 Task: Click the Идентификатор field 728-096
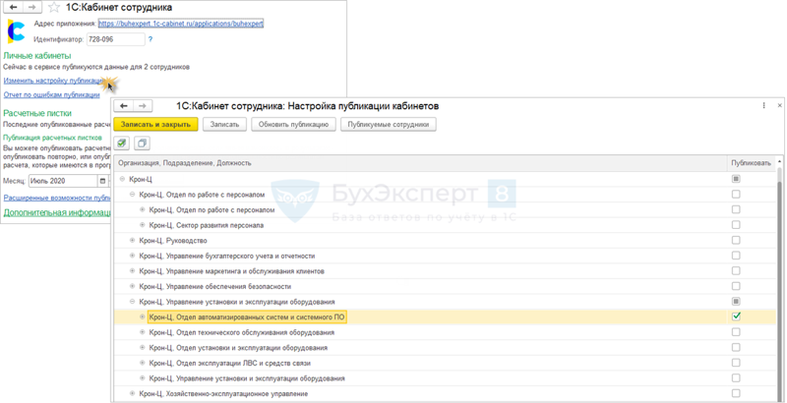click(x=115, y=39)
